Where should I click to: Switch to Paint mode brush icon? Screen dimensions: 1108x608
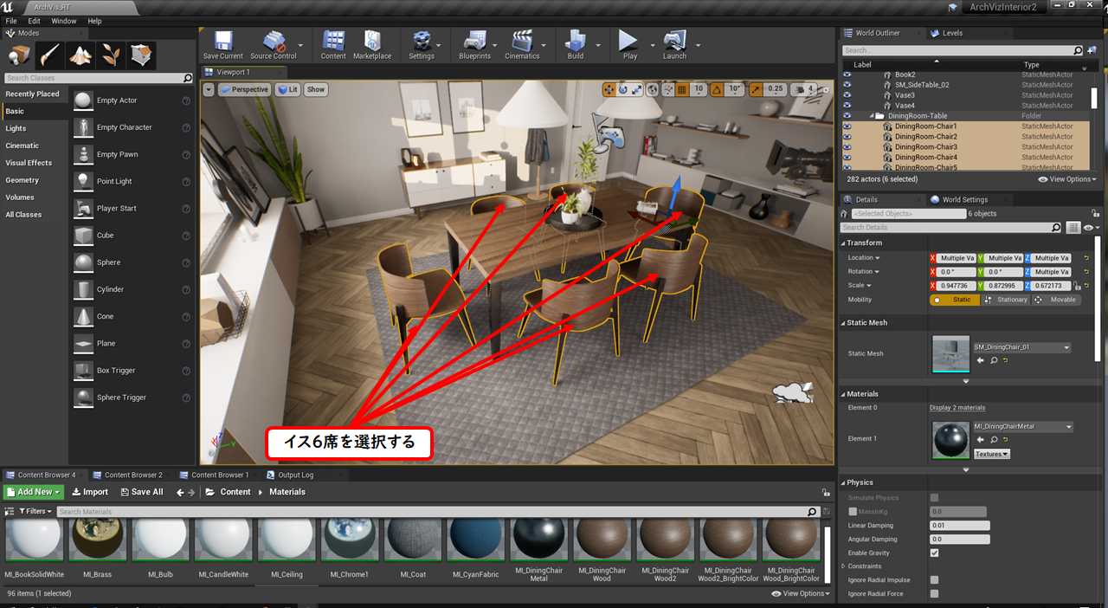point(49,56)
